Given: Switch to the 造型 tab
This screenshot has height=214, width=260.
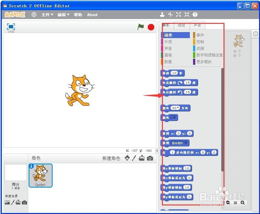Looking at the screenshot, I should tap(181, 25).
